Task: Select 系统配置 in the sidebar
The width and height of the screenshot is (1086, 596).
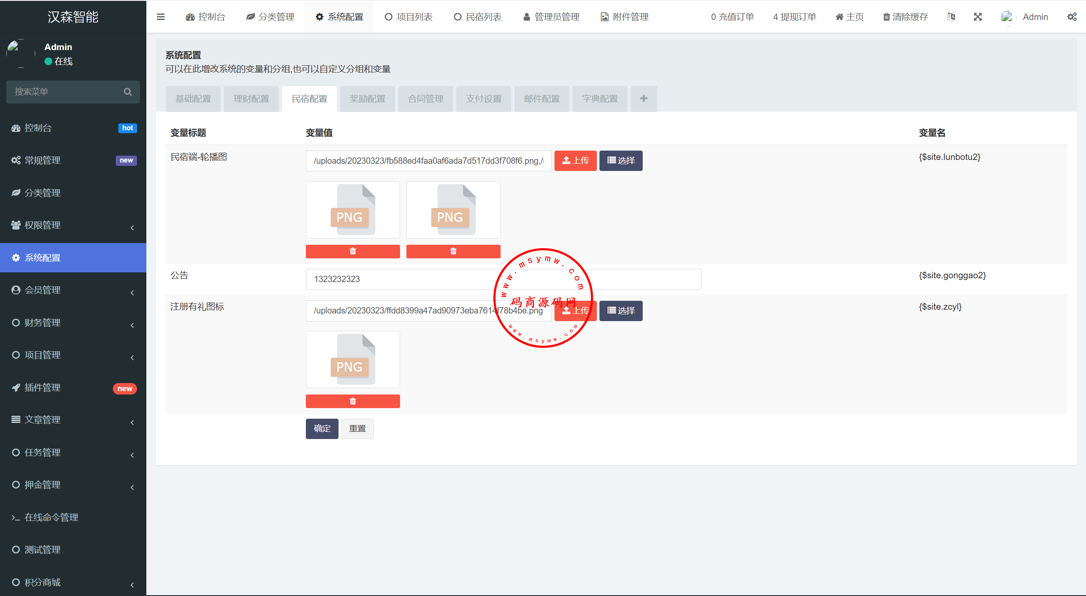Action: point(73,258)
